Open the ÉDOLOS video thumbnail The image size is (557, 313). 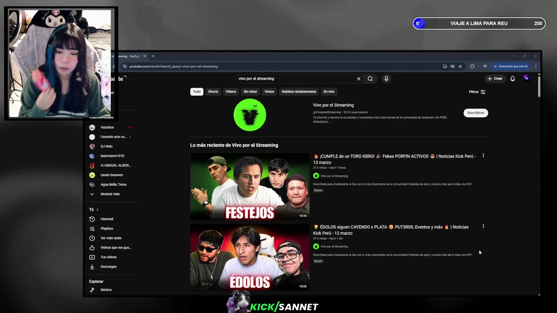(x=249, y=257)
